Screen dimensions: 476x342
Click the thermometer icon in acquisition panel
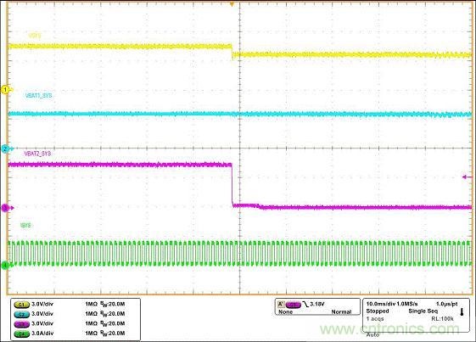pyautogui.click(x=462, y=311)
